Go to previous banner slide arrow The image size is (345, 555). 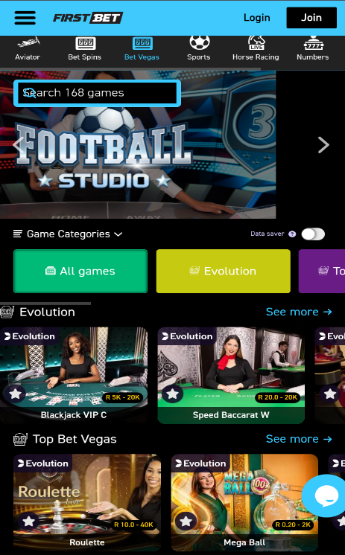click(x=18, y=145)
